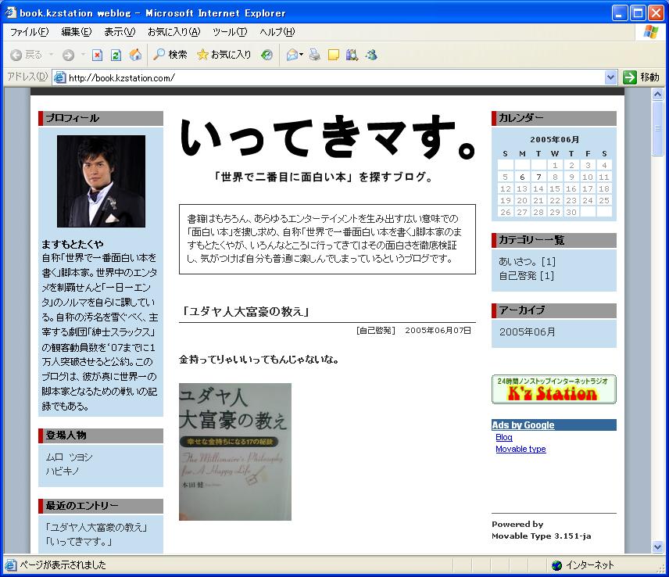Image resolution: width=669 pixels, height=577 pixels.
Task: Open the post title 「ユダヤ人大富豪の教え」
Action: pyautogui.click(x=244, y=312)
